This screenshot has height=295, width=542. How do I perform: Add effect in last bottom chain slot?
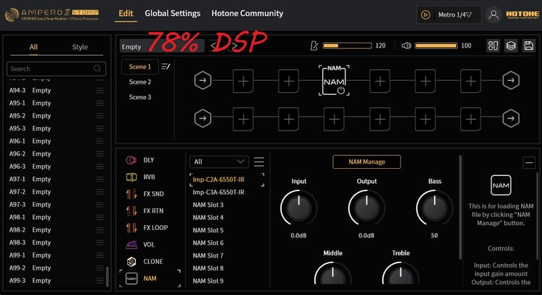pyautogui.click(x=470, y=119)
